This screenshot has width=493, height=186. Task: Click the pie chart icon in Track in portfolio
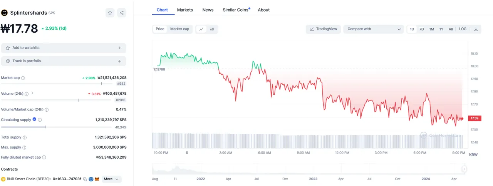coord(8,61)
